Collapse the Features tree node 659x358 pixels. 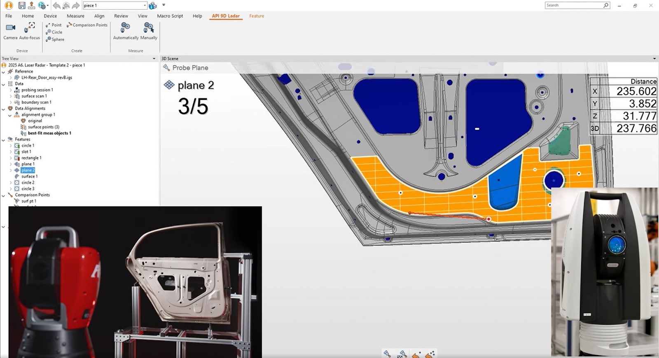[3, 139]
